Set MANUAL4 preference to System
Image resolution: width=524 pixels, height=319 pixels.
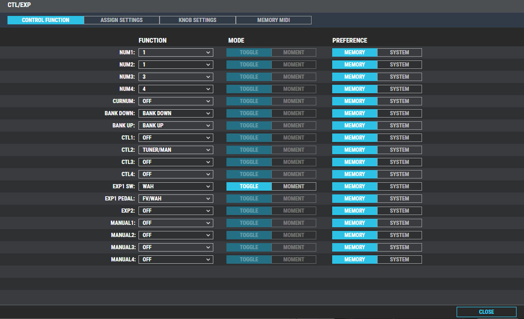point(400,260)
